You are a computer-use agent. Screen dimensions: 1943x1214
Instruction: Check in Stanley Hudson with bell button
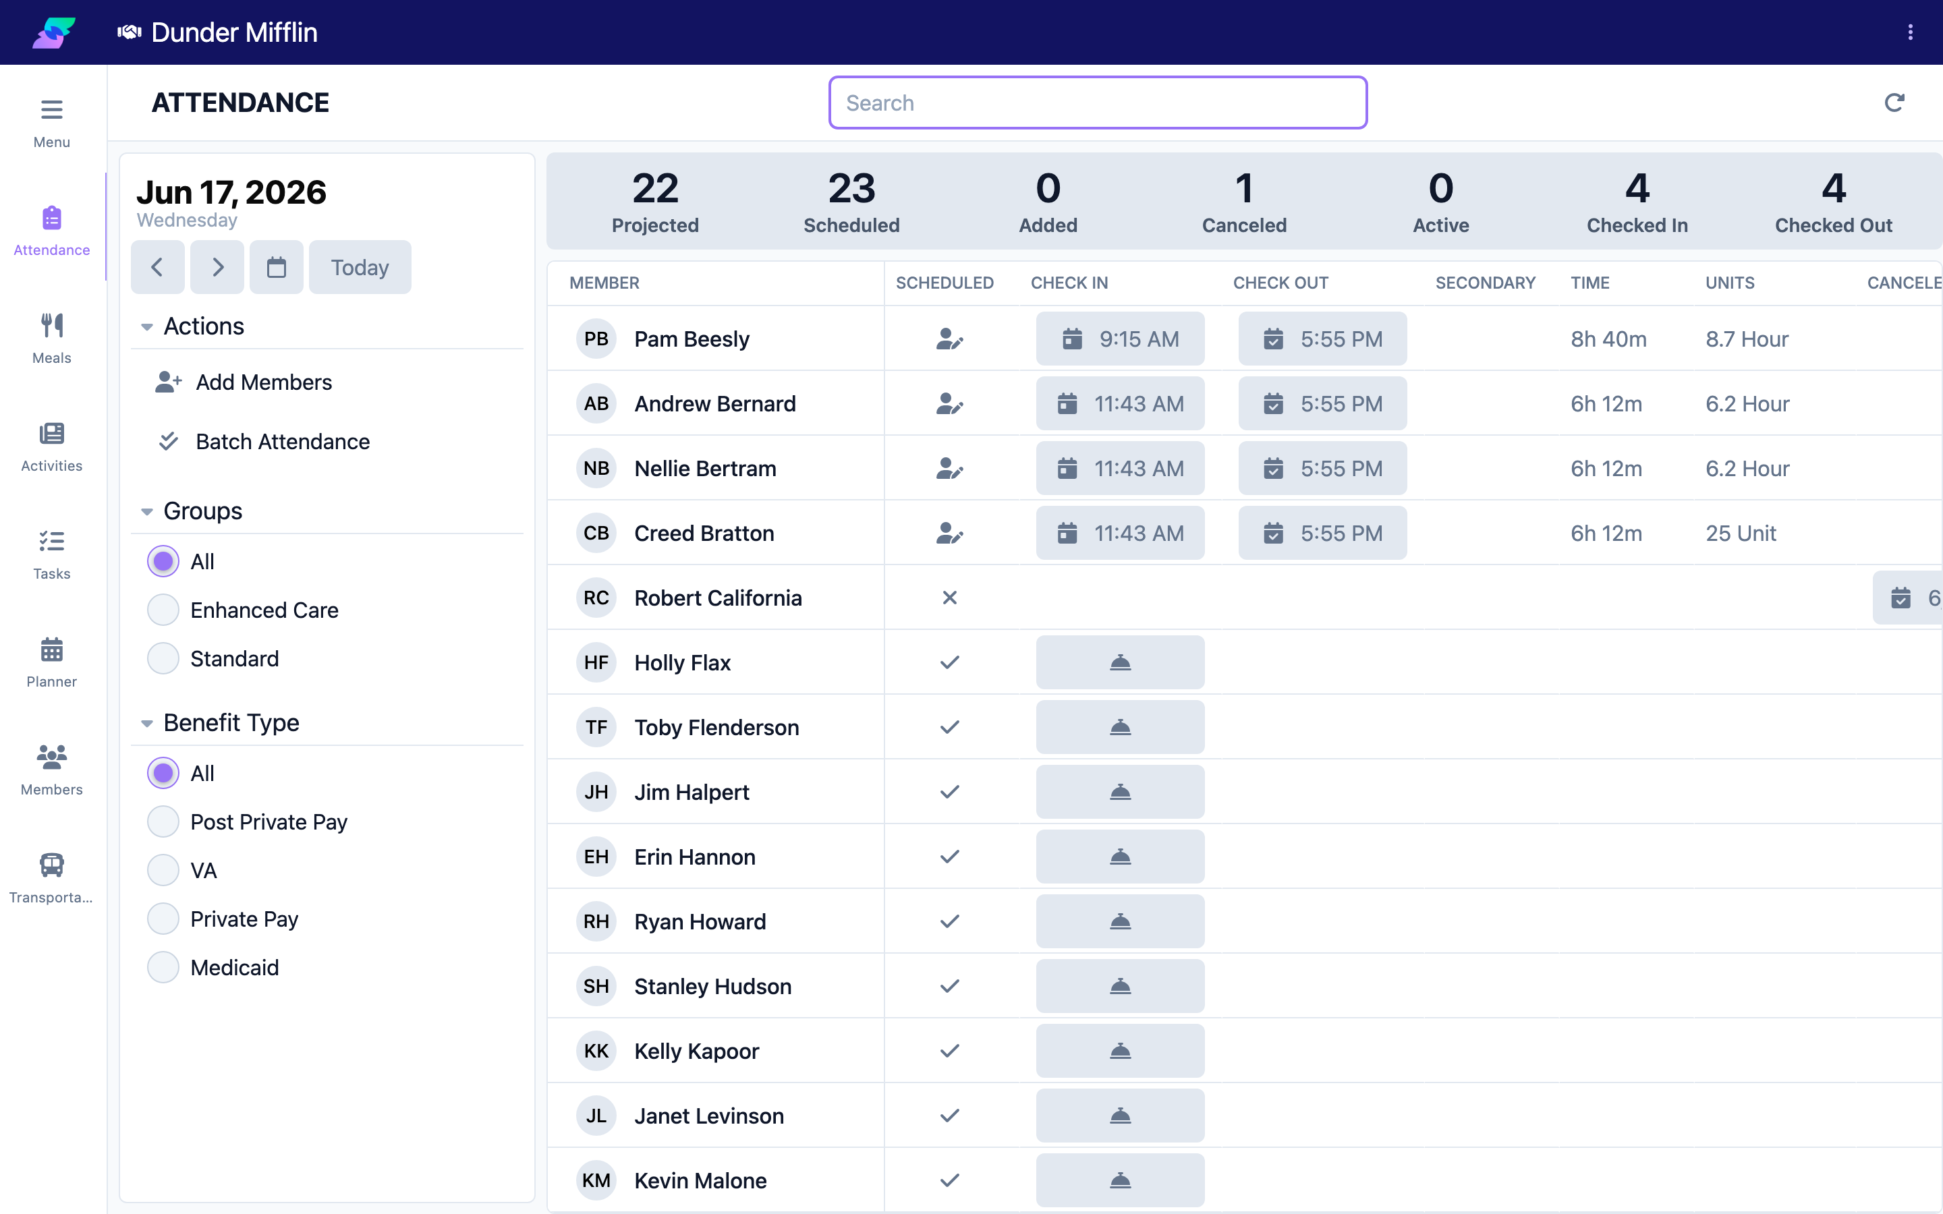pos(1120,986)
